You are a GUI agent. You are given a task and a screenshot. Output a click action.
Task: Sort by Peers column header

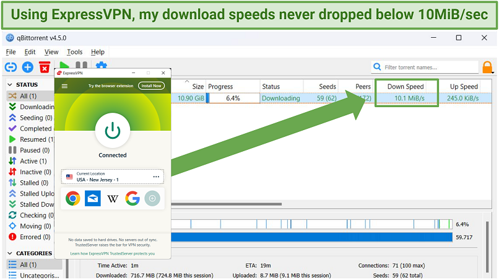click(356, 86)
